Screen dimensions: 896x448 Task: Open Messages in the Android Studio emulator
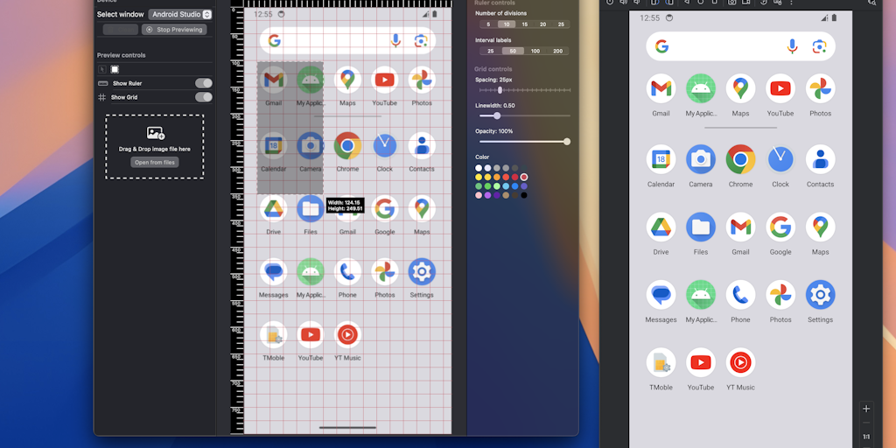pyautogui.click(x=661, y=295)
